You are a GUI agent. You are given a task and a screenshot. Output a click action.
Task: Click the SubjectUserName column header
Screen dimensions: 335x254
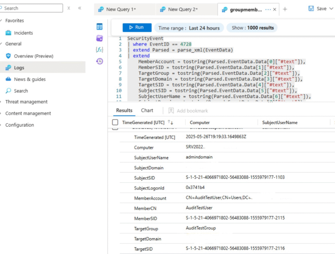pyautogui.click(x=280, y=122)
